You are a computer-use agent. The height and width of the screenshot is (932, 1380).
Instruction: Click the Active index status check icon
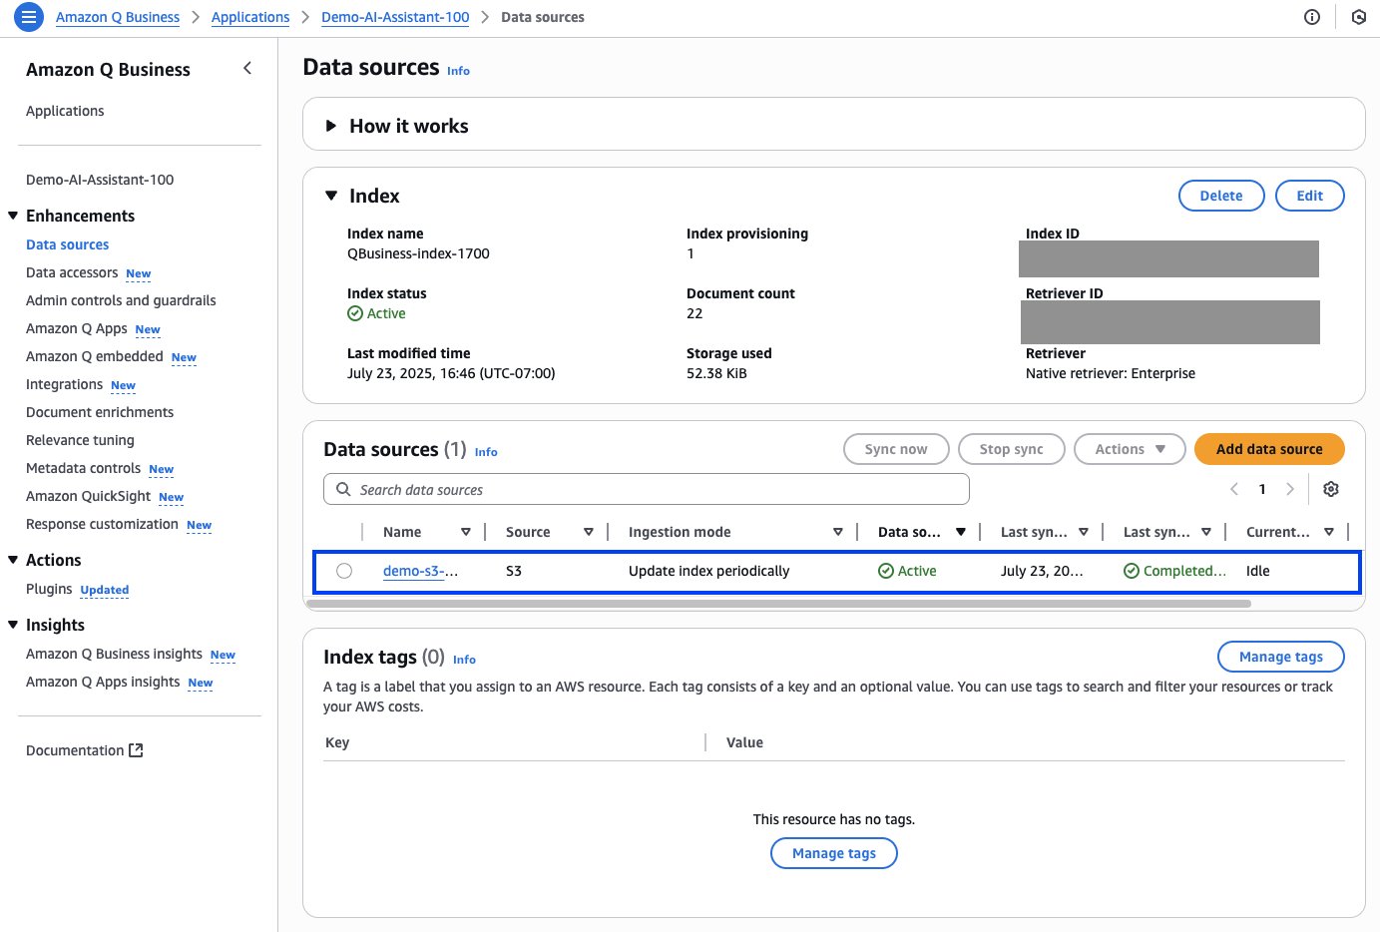[x=355, y=313]
